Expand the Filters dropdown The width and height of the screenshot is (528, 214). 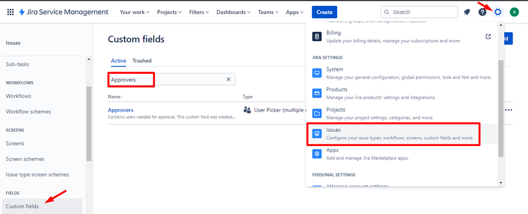pyautogui.click(x=199, y=12)
